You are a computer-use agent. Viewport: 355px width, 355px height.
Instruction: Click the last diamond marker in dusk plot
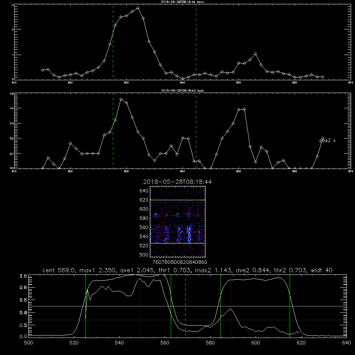323,138
